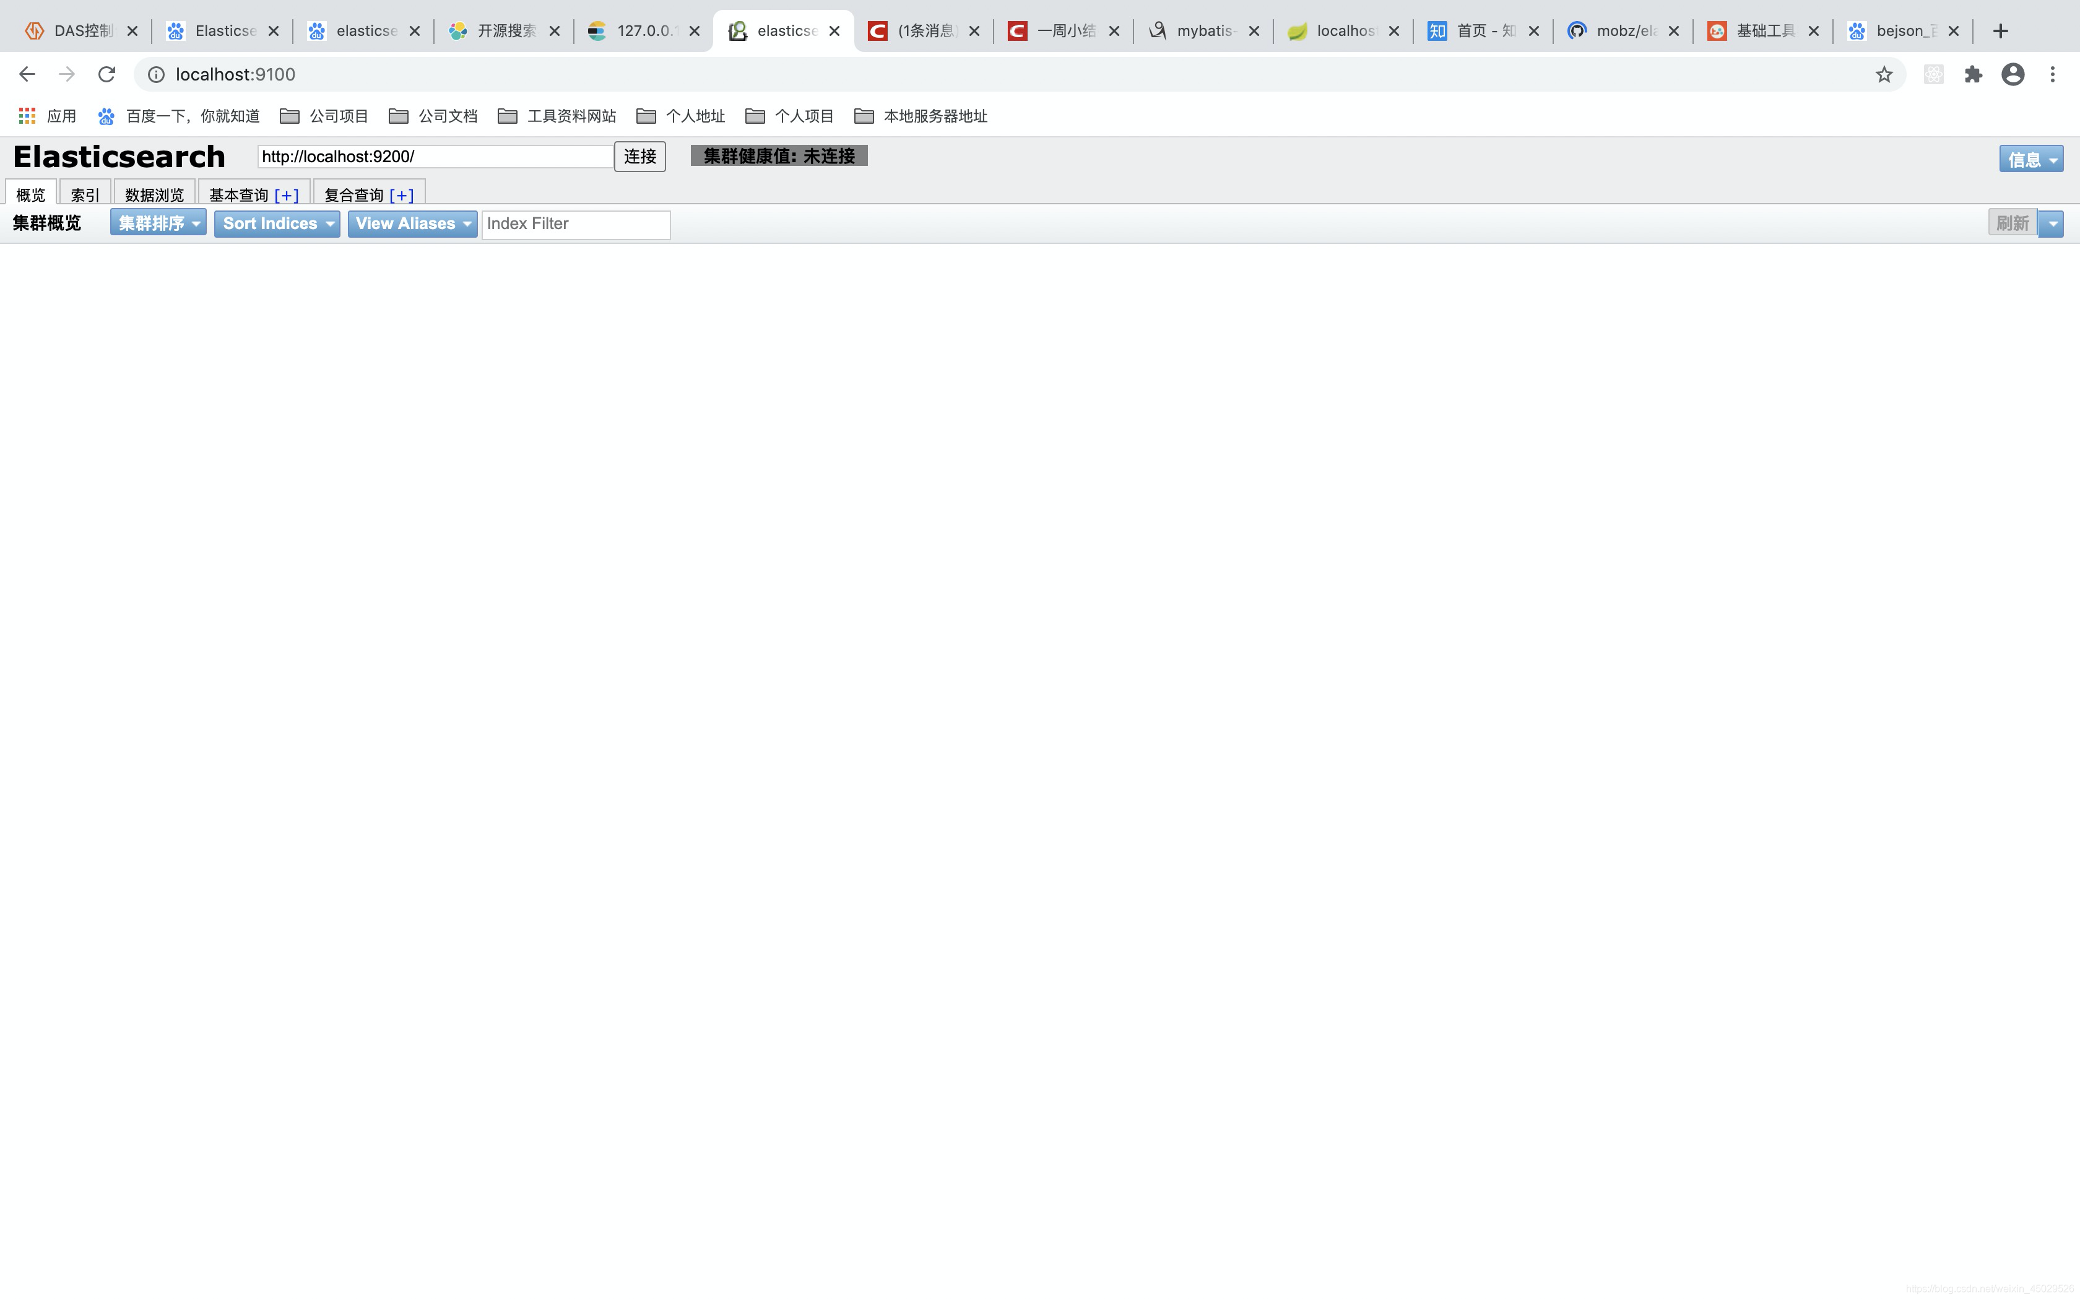The image size is (2080, 1300).
Task: Open the 信息 dropdown menu
Action: point(2031,159)
